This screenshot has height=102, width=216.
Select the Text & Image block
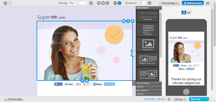147,74
